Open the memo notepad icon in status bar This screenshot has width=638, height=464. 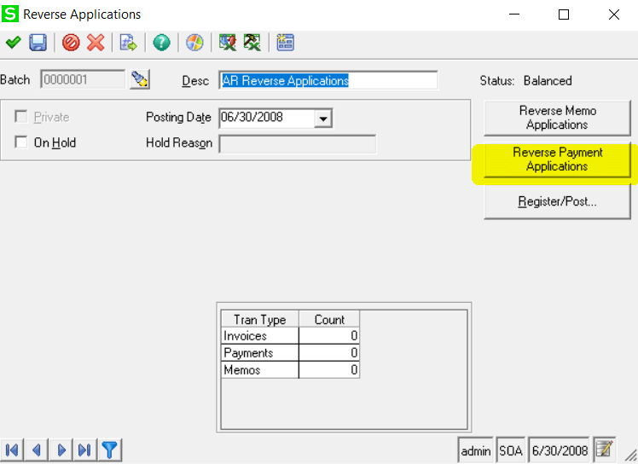605,449
